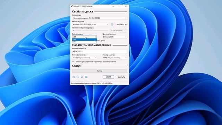Open the FAT32 file system dropdown
Screen dimensions: 222x125
84,58
